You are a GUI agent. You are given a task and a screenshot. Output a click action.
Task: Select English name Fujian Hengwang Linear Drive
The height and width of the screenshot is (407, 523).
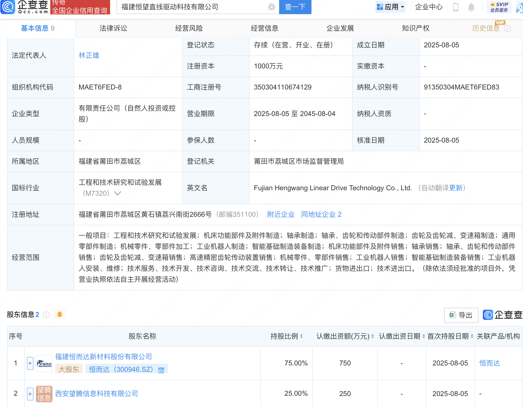point(333,188)
